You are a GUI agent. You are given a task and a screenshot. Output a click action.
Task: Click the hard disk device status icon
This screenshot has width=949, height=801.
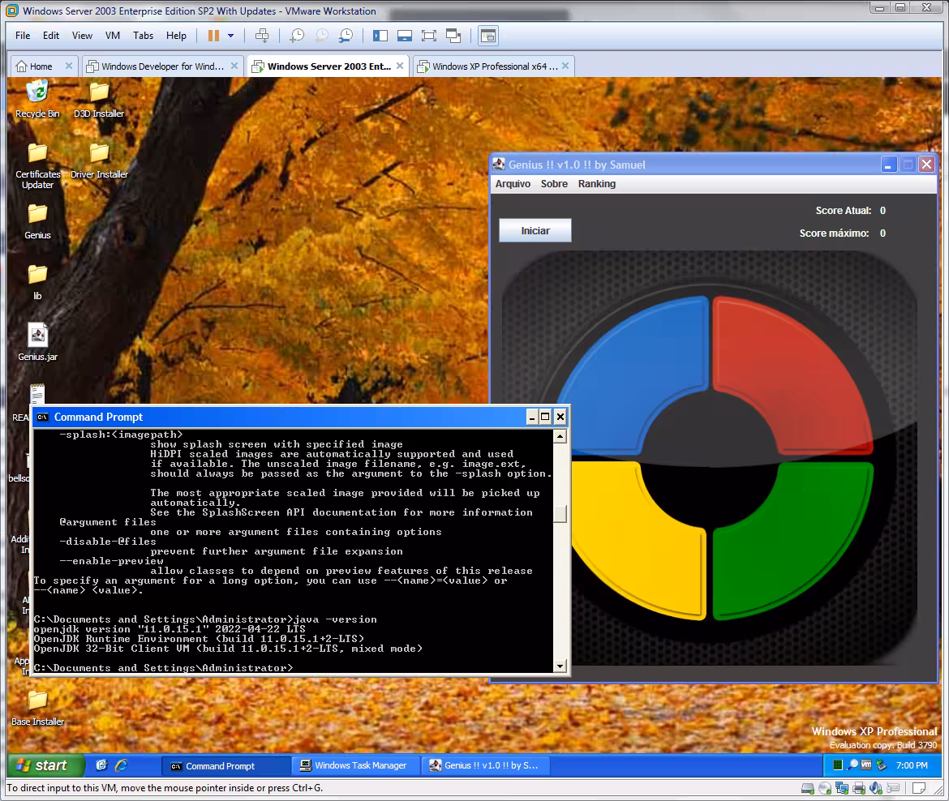click(x=807, y=788)
